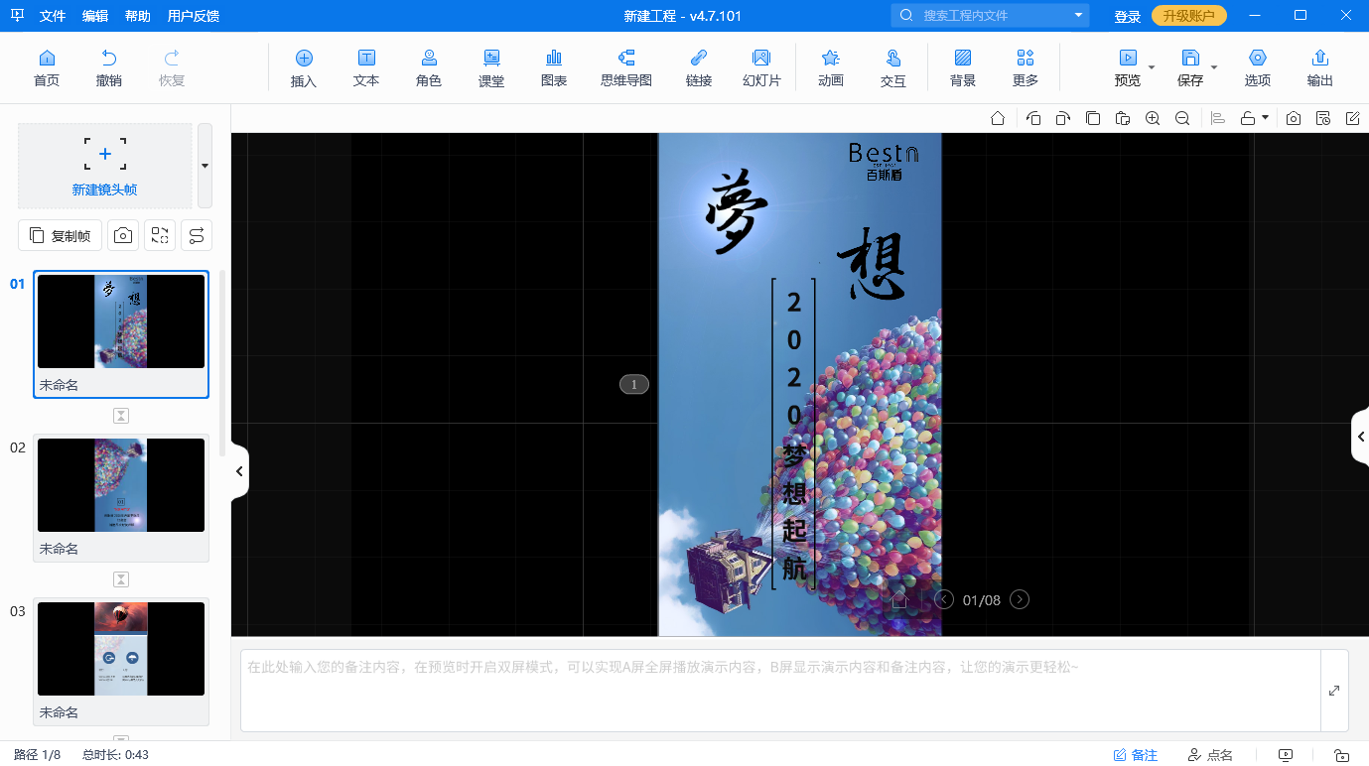Click the edit pencil icon in canvas toolbar
This screenshot has width=1369, height=766.
tap(1353, 118)
